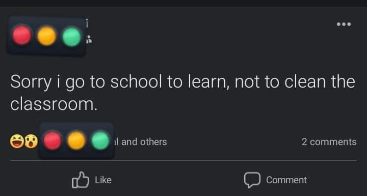Click the yellow circle in the reactions row
The image size is (367, 196).
coord(76,141)
